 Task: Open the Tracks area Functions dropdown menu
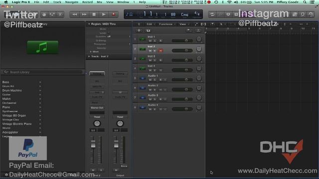(x=167, y=24)
